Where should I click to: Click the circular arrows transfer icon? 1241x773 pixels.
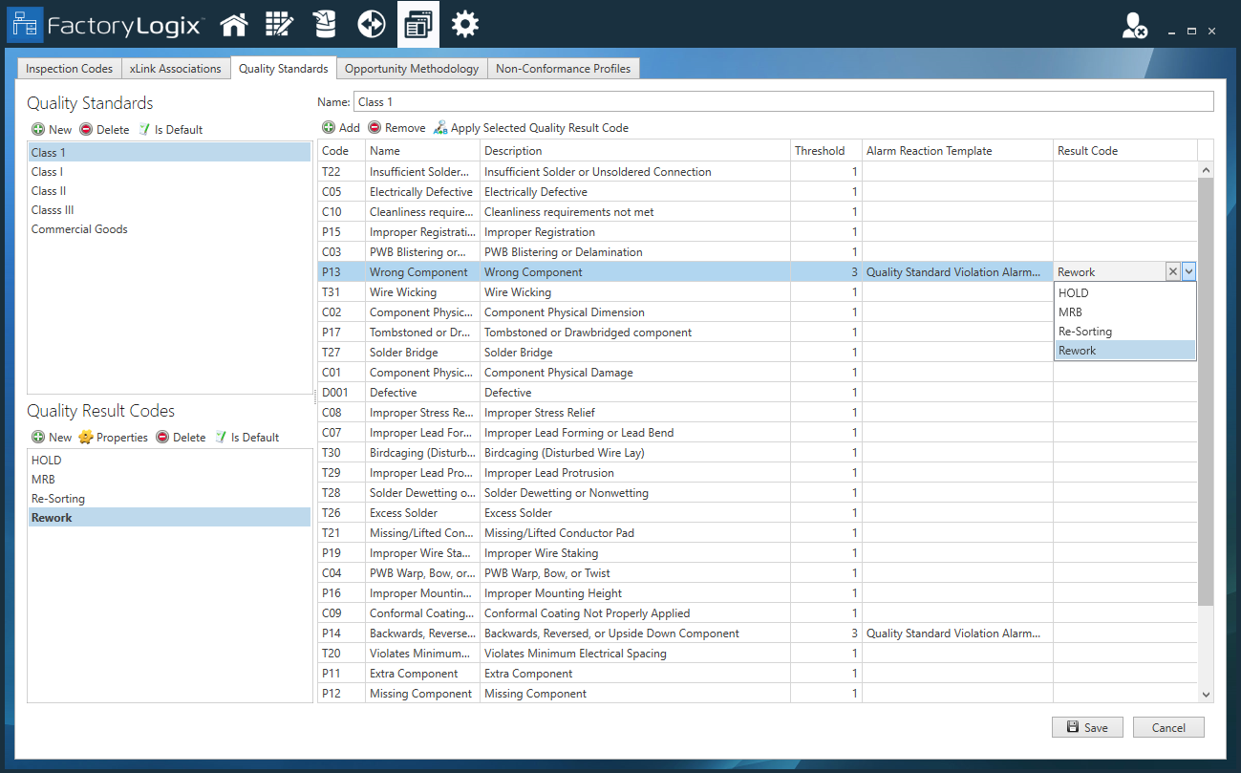(x=371, y=24)
